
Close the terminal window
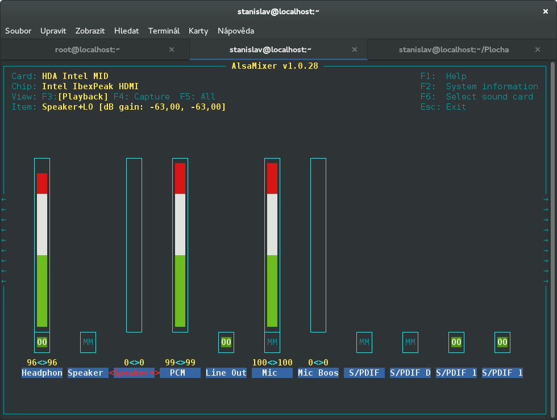tap(545, 11)
